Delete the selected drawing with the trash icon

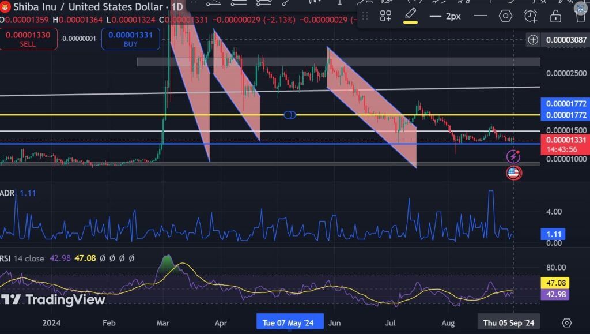581,17
